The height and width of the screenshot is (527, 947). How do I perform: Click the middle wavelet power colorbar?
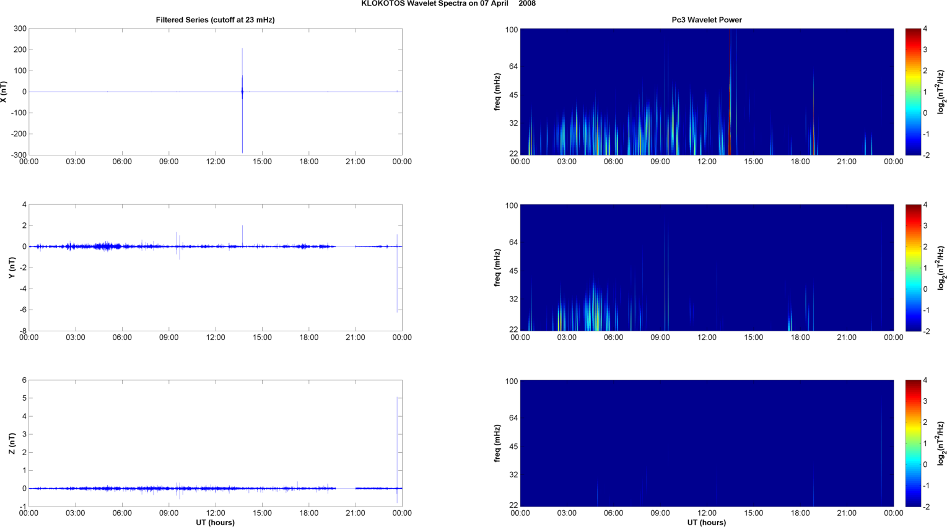pos(913,268)
